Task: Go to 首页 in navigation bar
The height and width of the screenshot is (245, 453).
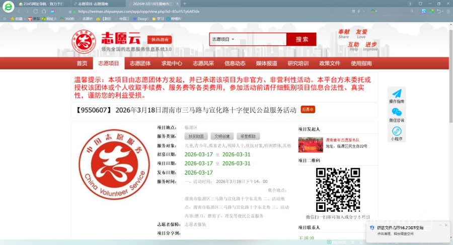Action: coord(82,63)
